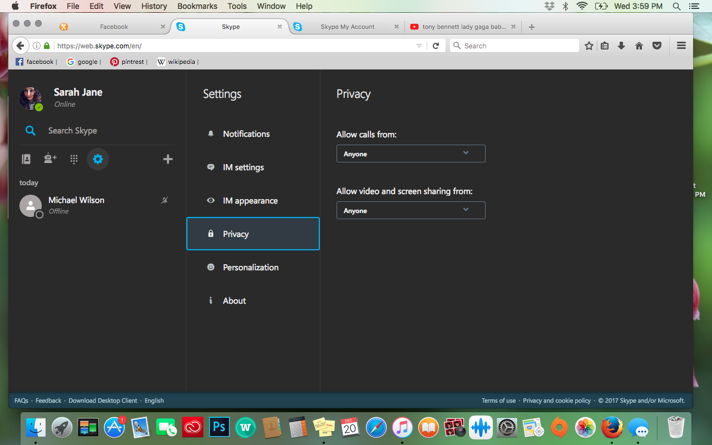Launch Photoshop from the dock
The width and height of the screenshot is (712, 445).
pos(219,427)
